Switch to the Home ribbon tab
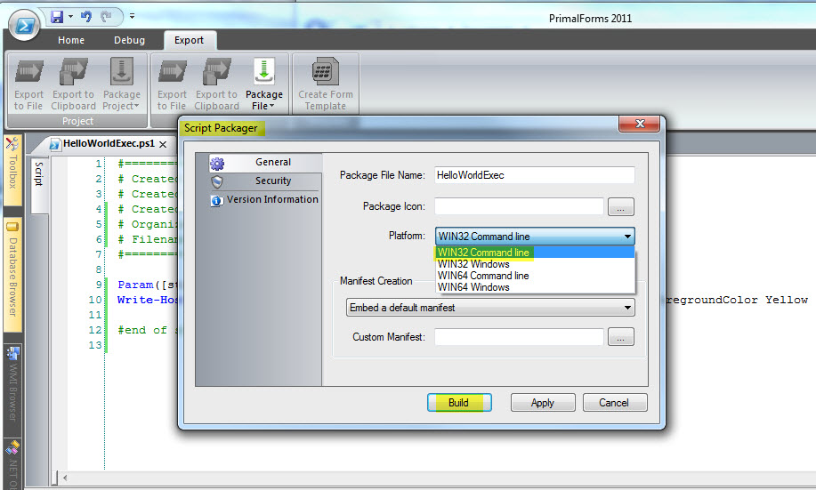The width and height of the screenshot is (816, 490). 71,40
